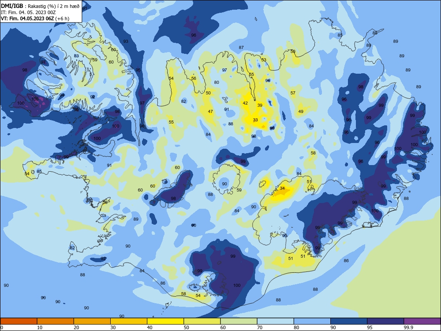Click the humidity value '56' on the map
This screenshot has height=331, width=441.
point(194,78)
